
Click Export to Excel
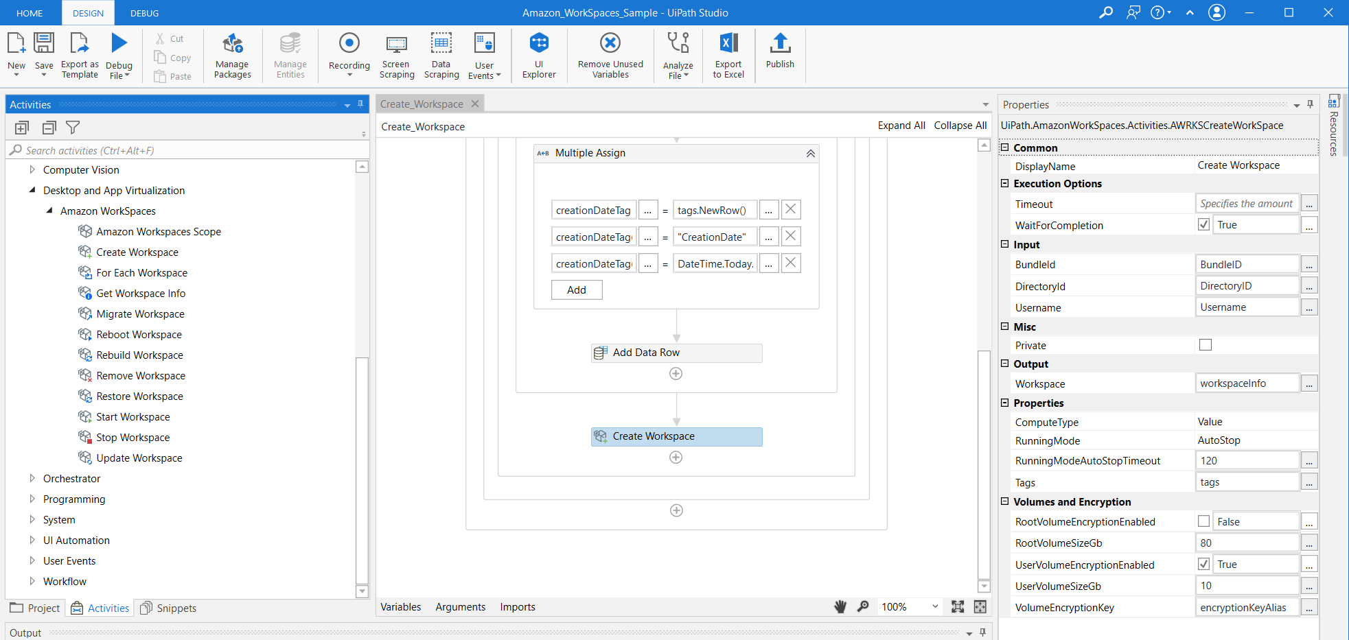pos(728,56)
